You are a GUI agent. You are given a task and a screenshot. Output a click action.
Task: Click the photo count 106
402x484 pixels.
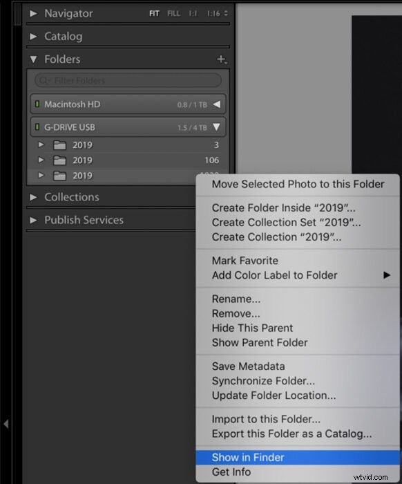pyautogui.click(x=212, y=160)
